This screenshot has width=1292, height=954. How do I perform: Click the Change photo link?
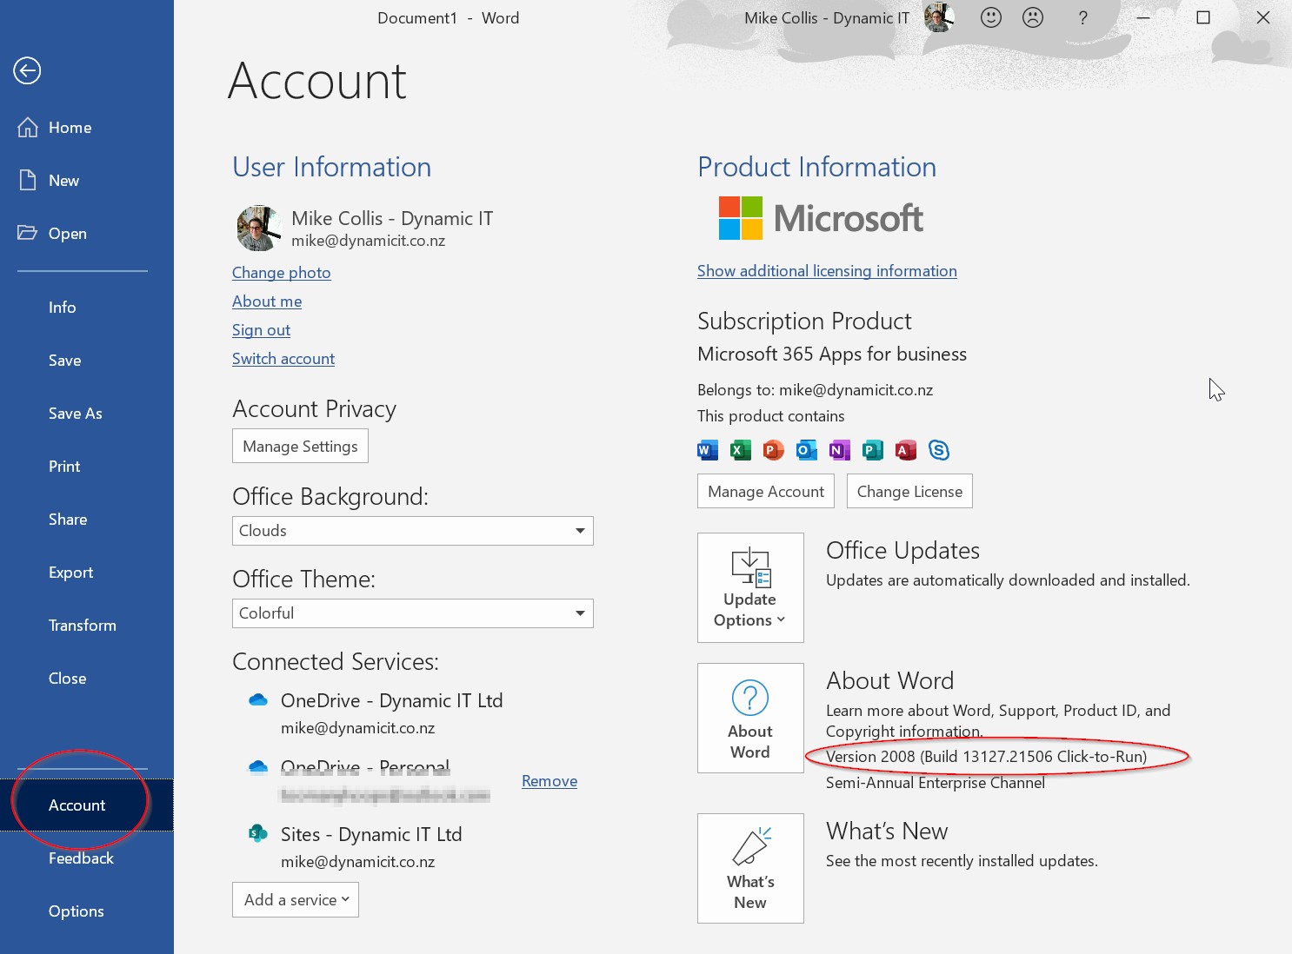[281, 273]
